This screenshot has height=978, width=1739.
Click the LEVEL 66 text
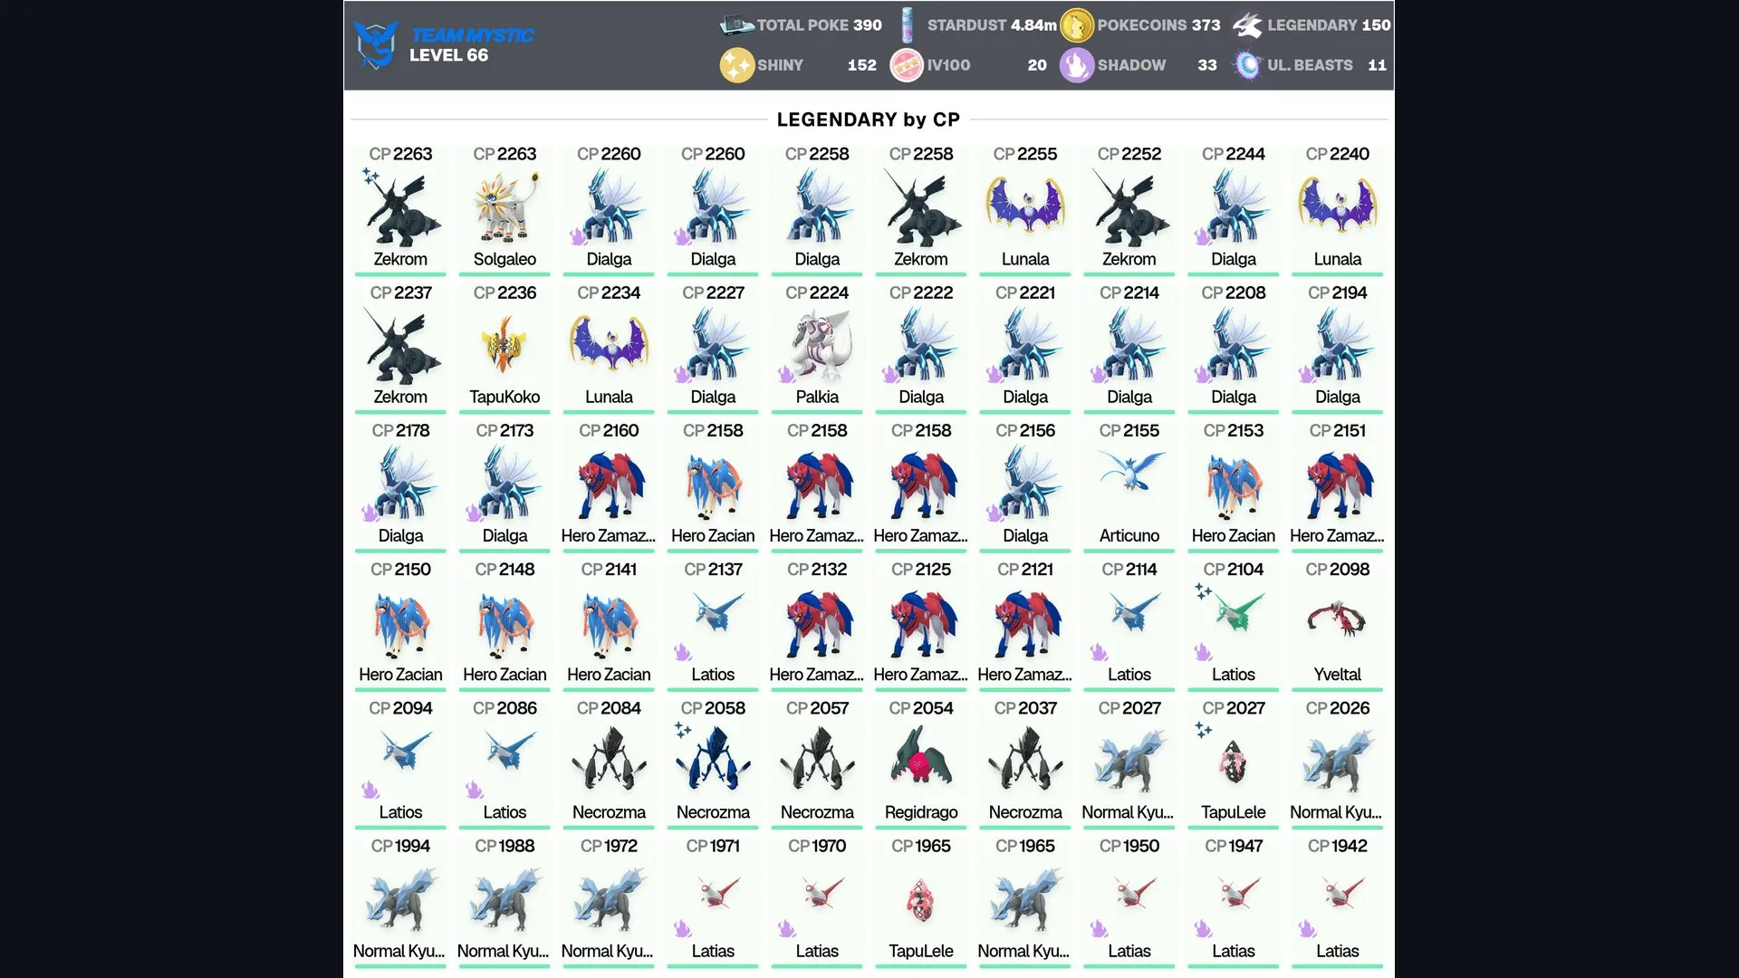pos(448,55)
